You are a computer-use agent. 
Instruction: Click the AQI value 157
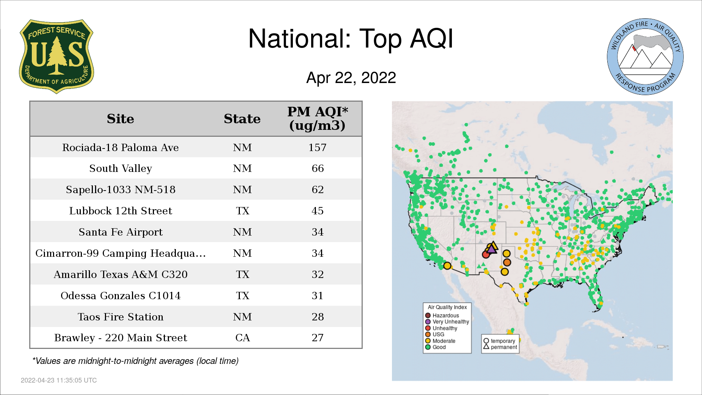tap(317, 147)
